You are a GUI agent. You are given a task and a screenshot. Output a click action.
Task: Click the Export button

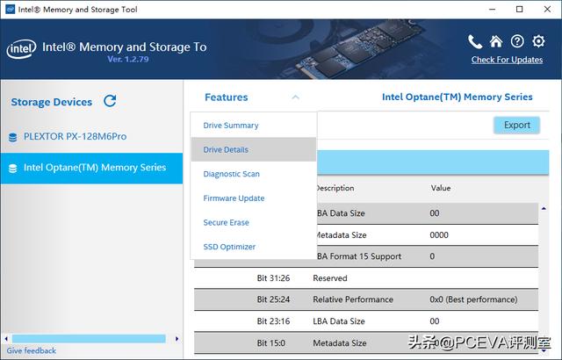[x=516, y=125]
